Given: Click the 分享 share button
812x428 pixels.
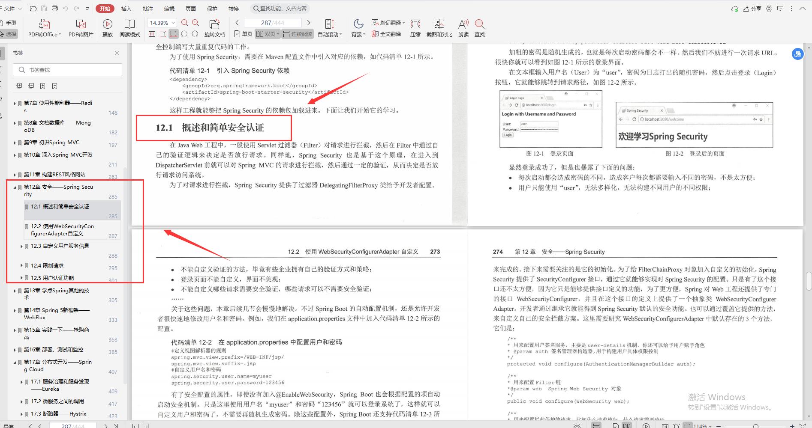Looking at the screenshot, I should (752, 9).
